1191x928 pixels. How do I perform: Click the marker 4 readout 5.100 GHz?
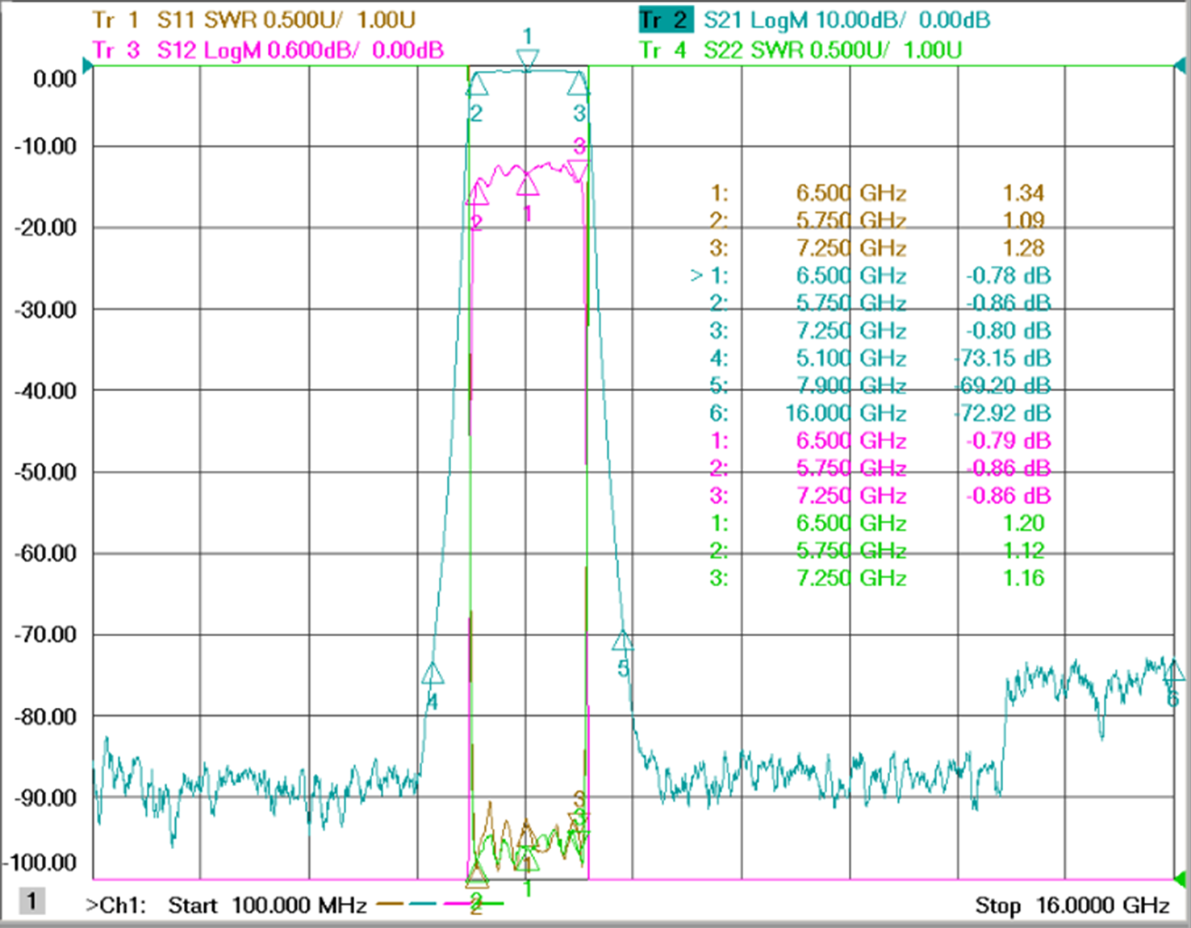coord(850,358)
